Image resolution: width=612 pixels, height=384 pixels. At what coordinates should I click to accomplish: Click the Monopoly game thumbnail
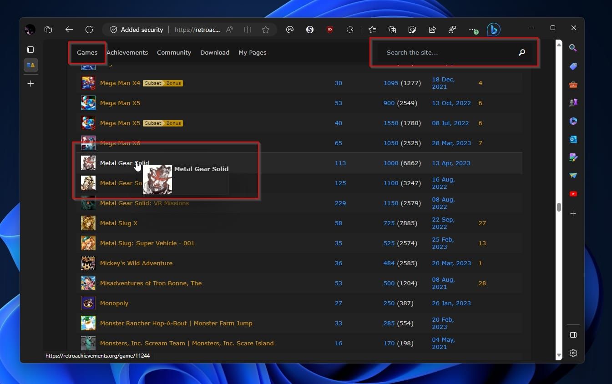tap(88, 303)
